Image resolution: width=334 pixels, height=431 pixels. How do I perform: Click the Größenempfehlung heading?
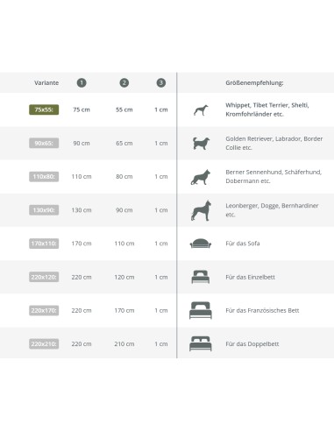254,83
